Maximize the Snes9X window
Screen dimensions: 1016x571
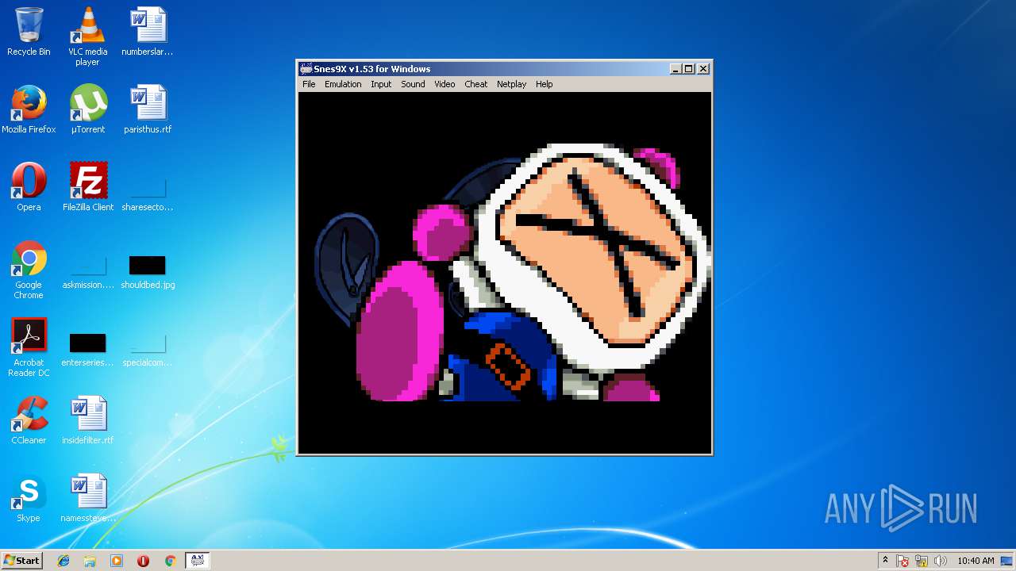point(688,69)
